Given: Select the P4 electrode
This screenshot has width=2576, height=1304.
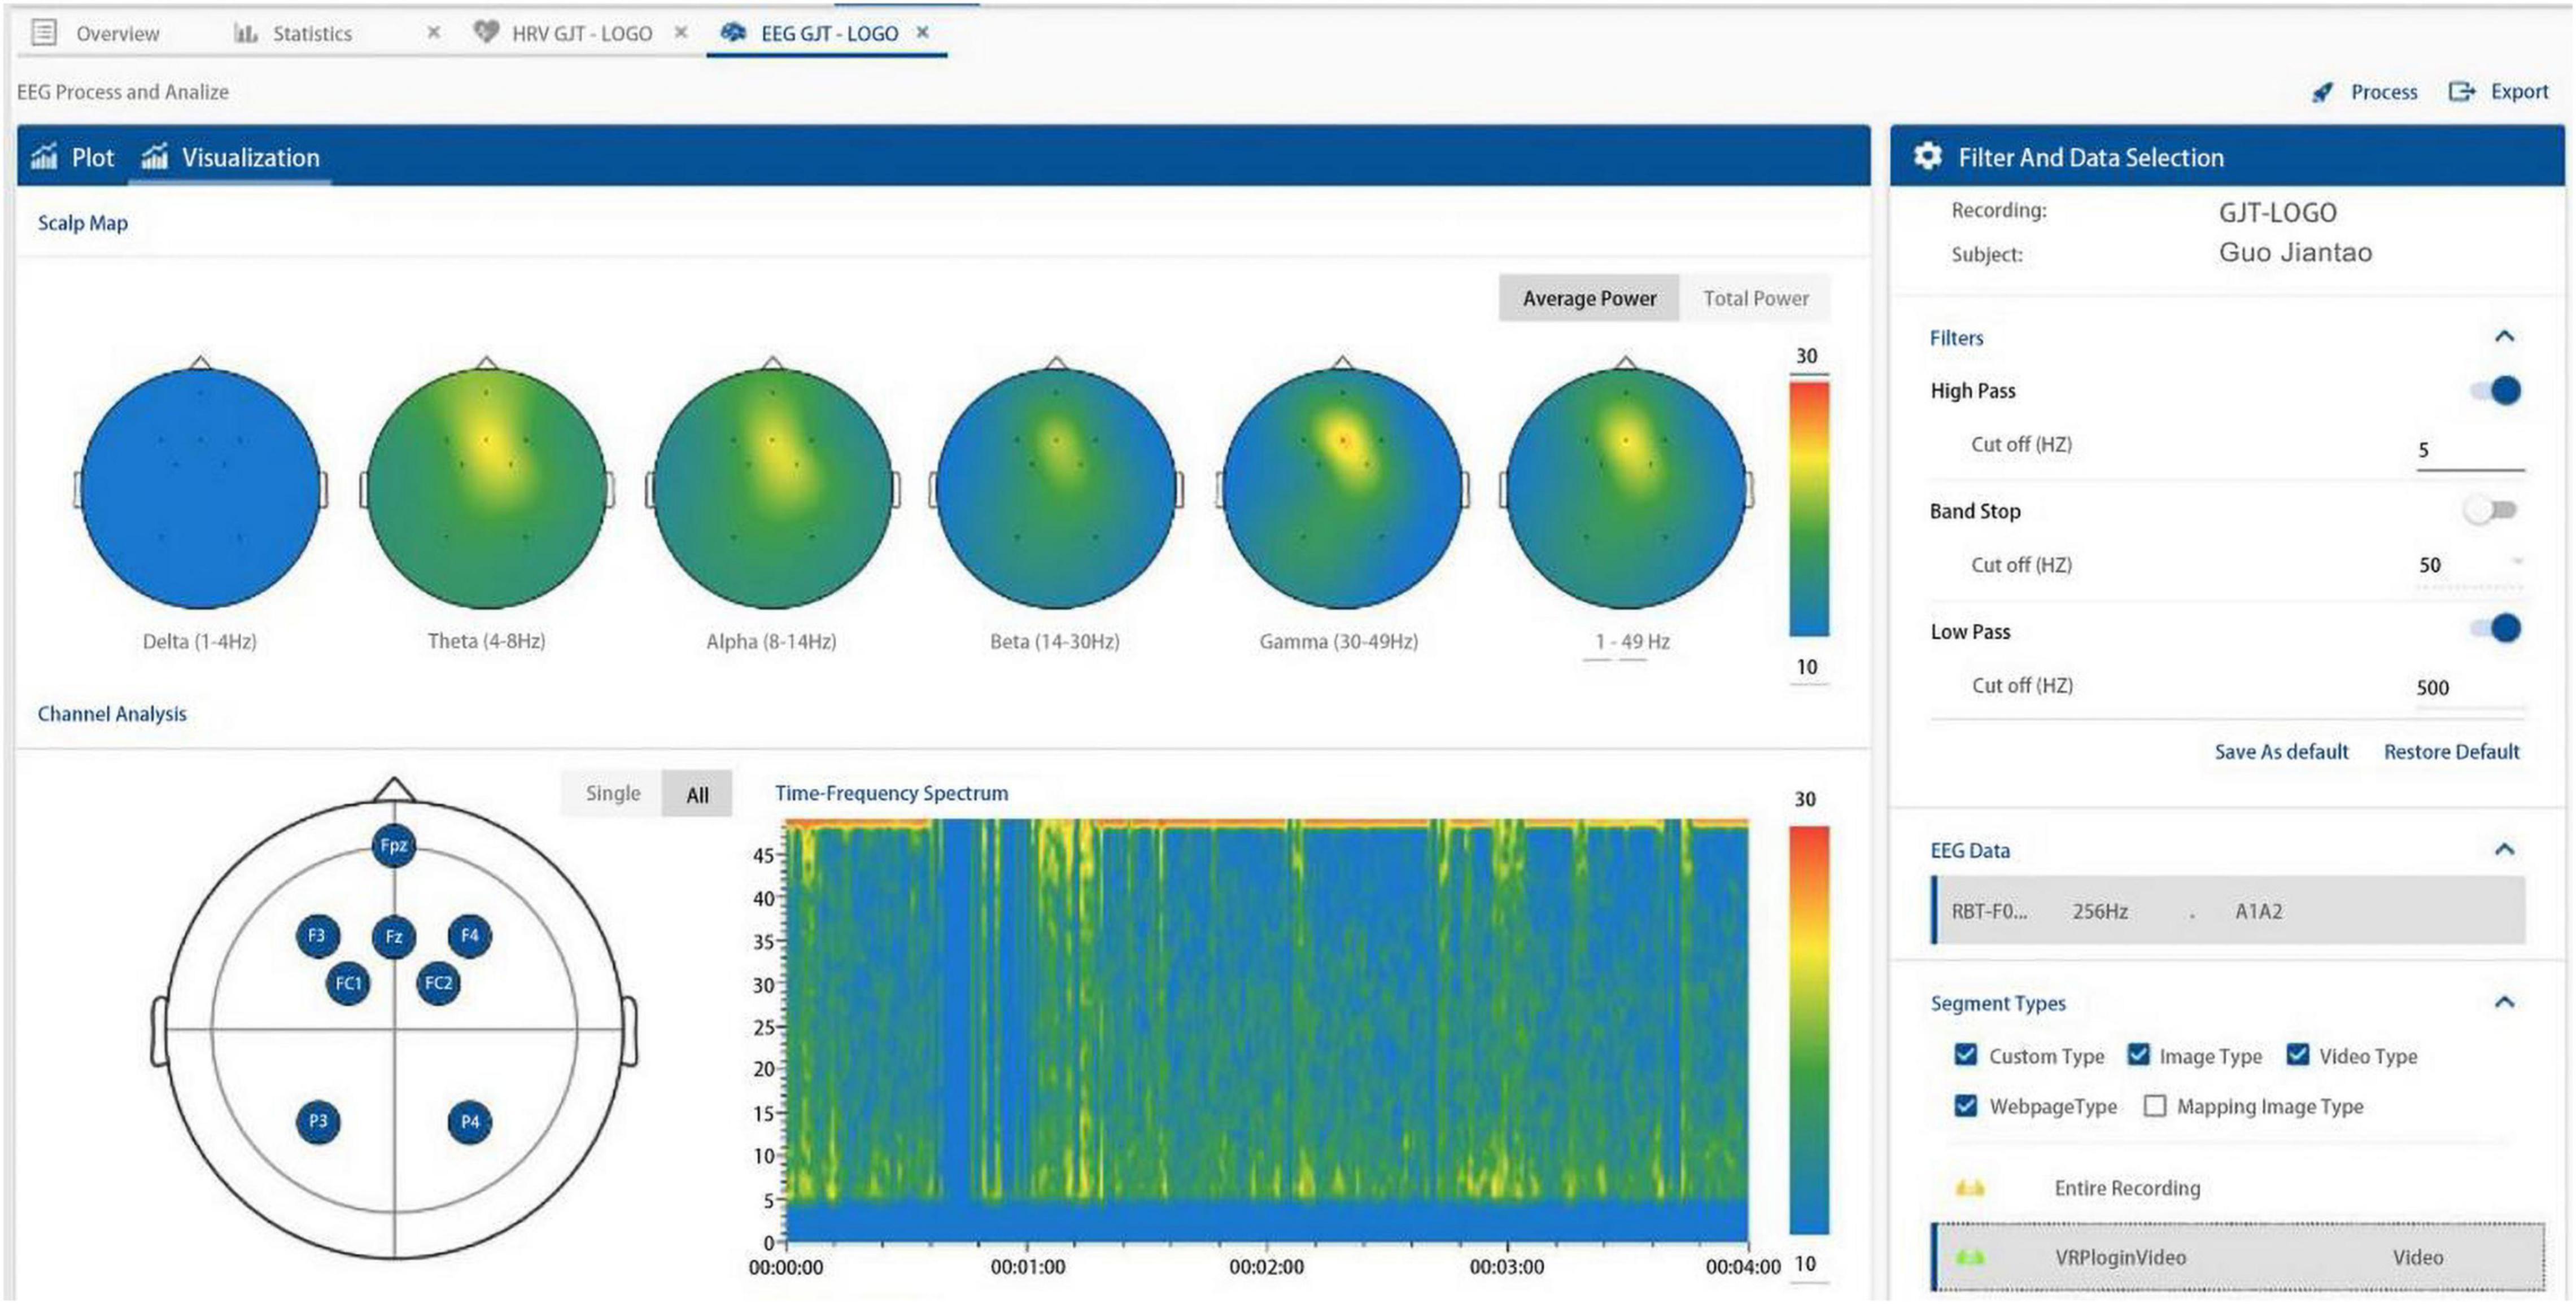Looking at the screenshot, I should [x=469, y=1121].
